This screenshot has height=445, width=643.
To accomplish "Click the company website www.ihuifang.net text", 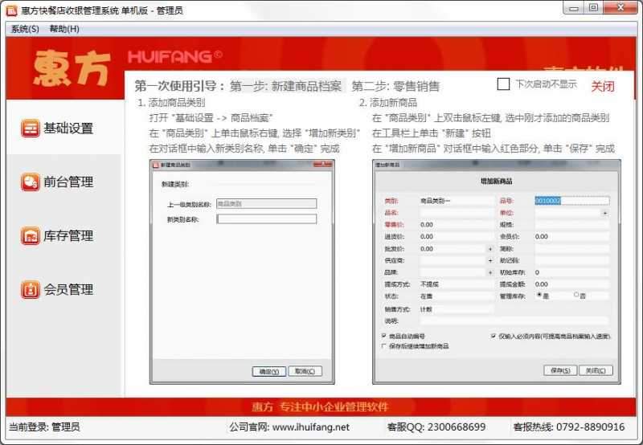I will [x=311, y=427].
